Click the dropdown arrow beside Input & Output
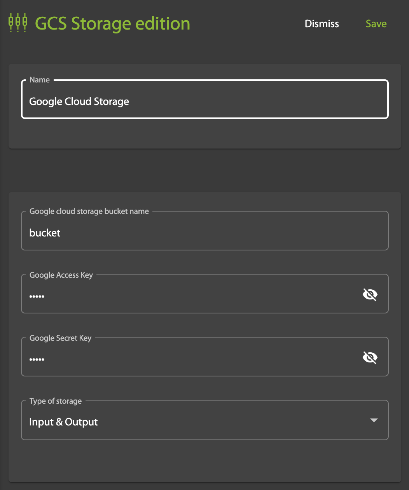Viewport: 409px width, 490px height. (374, 420)
